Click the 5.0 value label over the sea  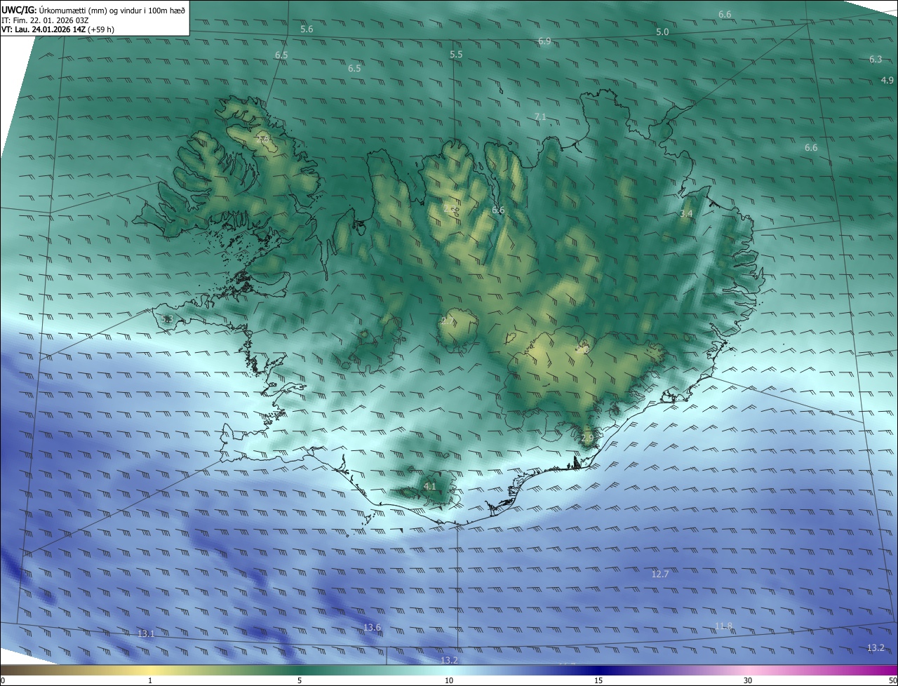click(x=662, y=32)
